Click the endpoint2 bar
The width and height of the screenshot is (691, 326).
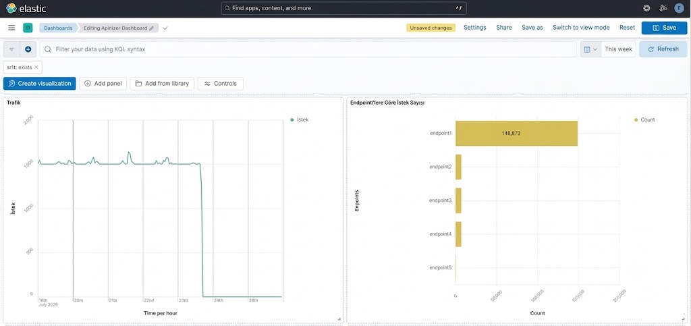click(458, 167)
